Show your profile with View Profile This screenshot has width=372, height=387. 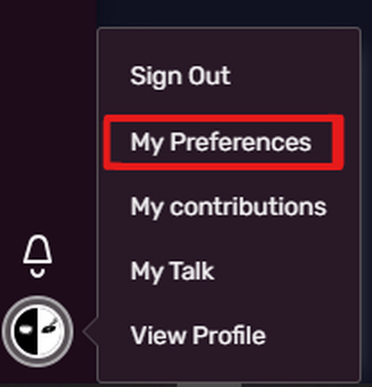198,335
